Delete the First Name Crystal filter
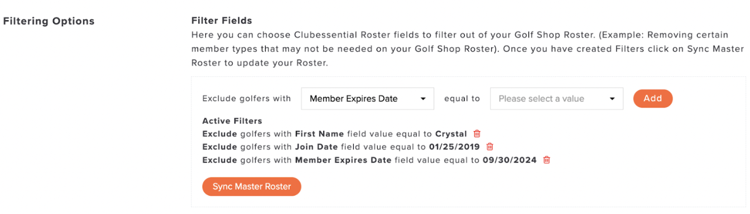This screenshot has width=750, height=214. click(477, 134)
